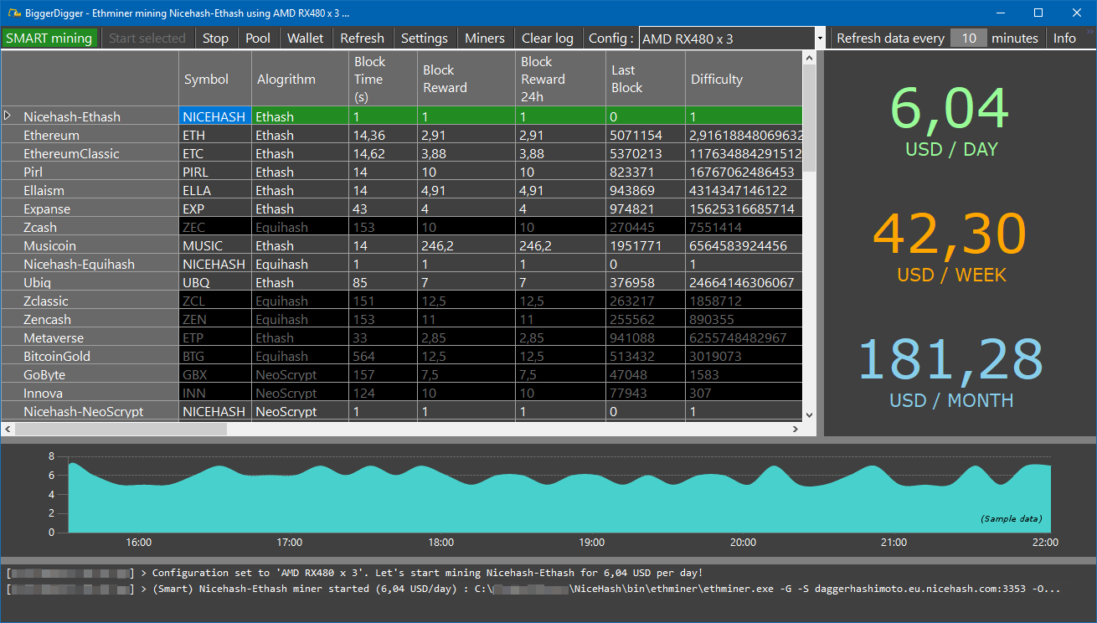Select the Nicehash-NeoScrypt row

click(x=402, y=411)
